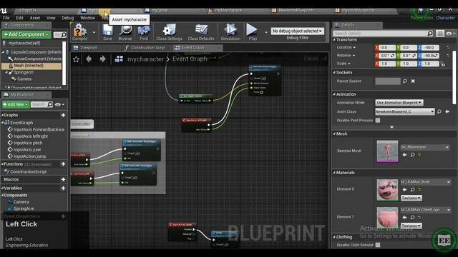This screenshot has width=458, height=257.
Task: Add a new macro with plus icon
Action: [x=63, y=179]
